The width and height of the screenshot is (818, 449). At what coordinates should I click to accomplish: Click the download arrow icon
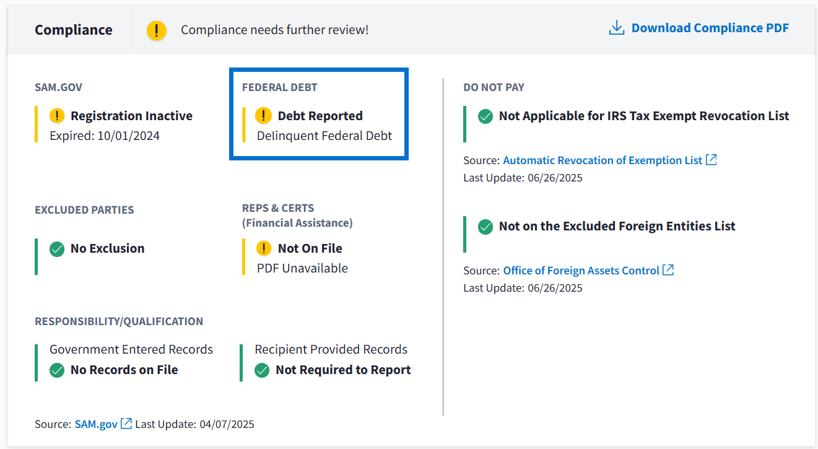point(617,28)
